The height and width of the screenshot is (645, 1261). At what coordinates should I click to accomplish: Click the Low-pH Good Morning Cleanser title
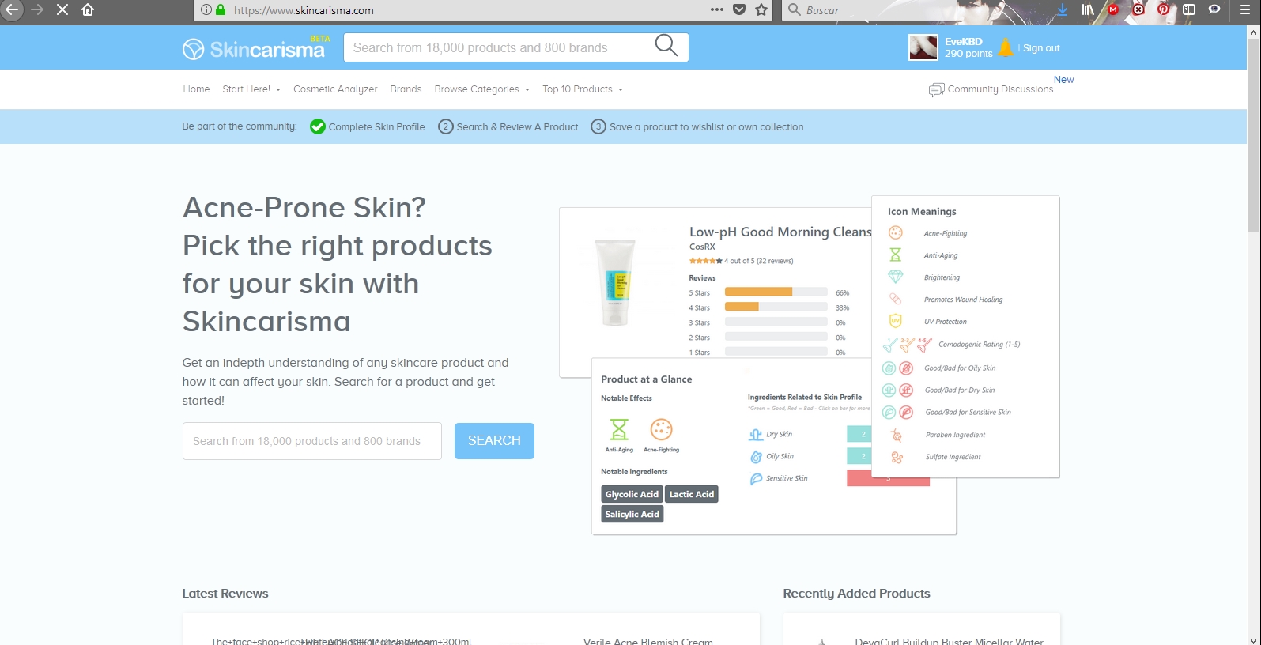(780, 232)
